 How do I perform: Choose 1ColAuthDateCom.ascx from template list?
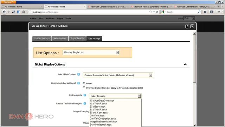(x=115, y=101)
